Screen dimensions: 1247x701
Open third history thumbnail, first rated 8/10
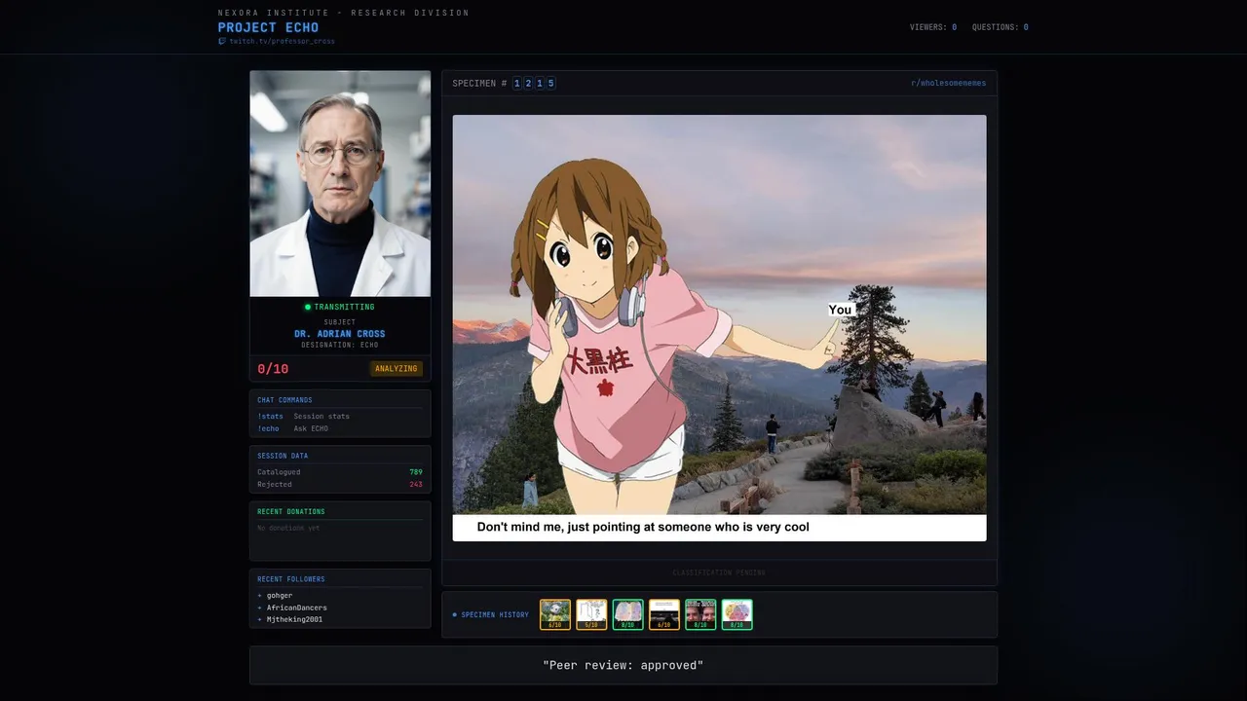(x=628, y=614)
